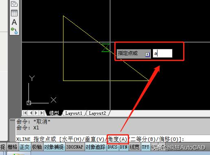The height and width of the screenshot is (155, 210).
Task: Click the 指定点或 dynamic prompt label
Action: (x=128, y=53)
